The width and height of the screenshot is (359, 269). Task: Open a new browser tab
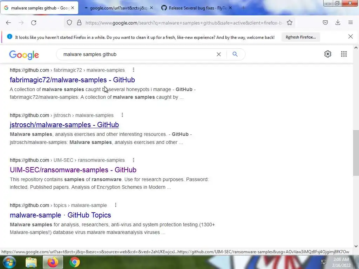coord(243,8)
